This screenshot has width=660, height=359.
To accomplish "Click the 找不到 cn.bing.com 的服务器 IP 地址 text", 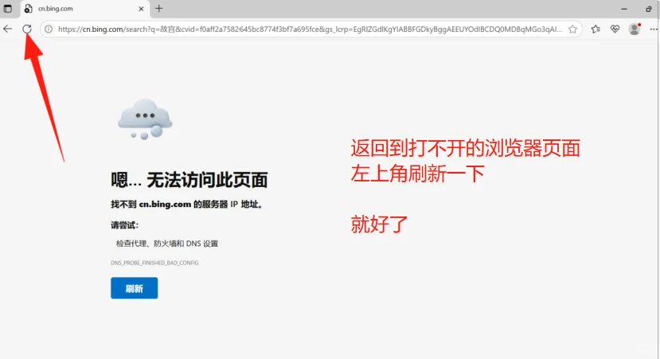I will (x=187, y=204).
